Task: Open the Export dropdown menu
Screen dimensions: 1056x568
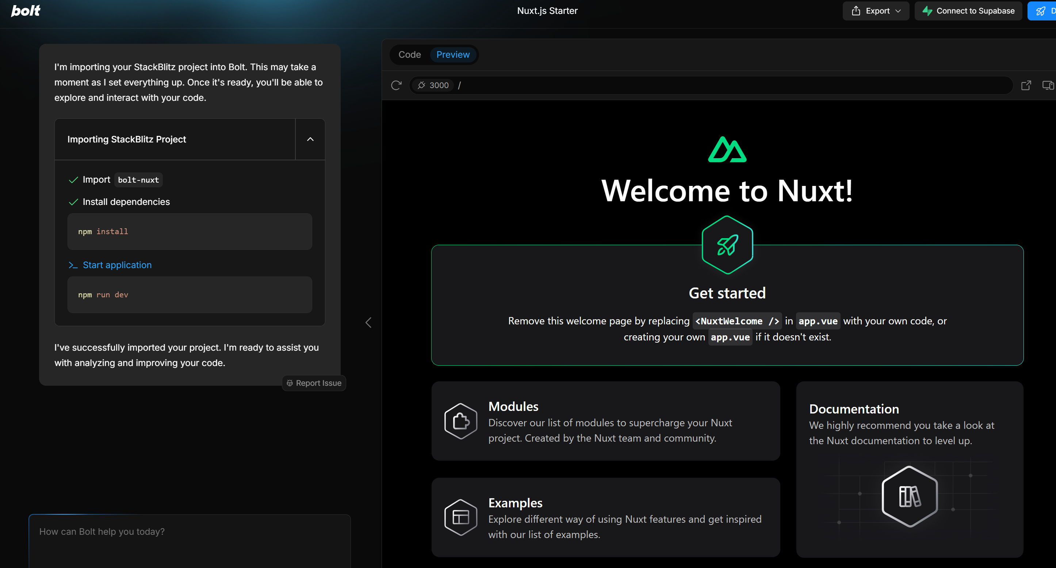Action: pyautogui.click(x=876, y=11)
